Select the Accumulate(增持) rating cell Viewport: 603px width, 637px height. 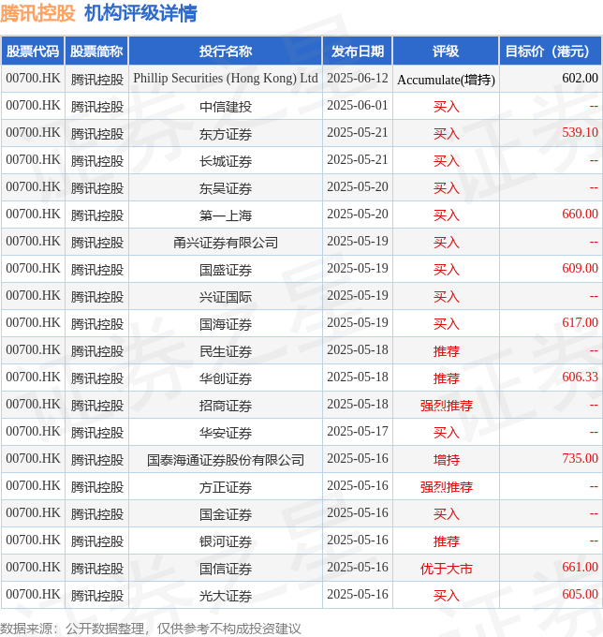pos(446,80)
